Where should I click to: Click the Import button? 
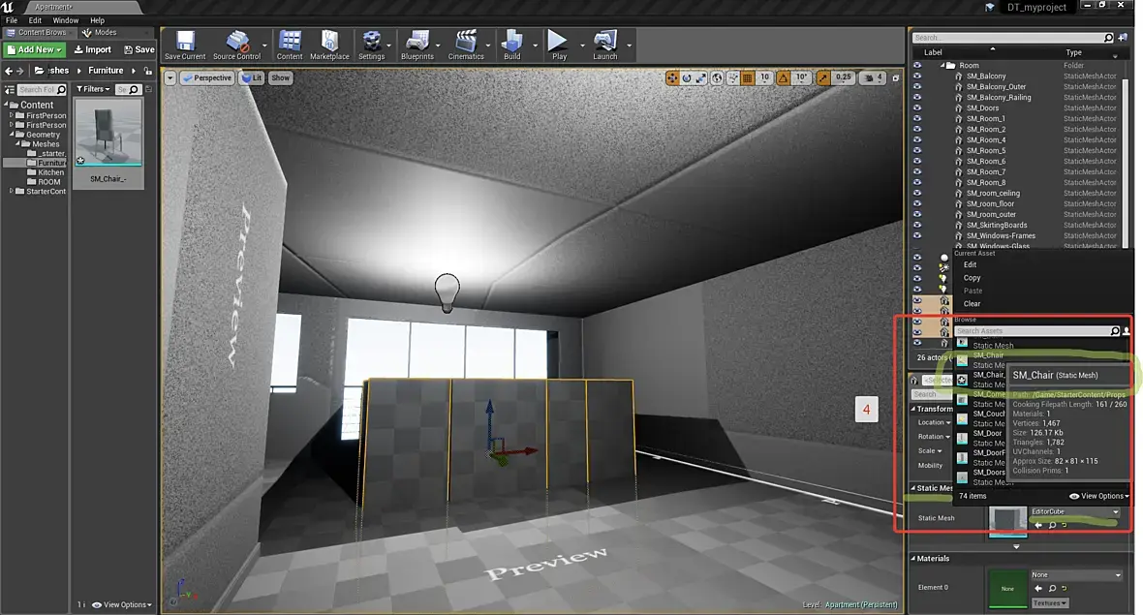[x=93, y=49]
